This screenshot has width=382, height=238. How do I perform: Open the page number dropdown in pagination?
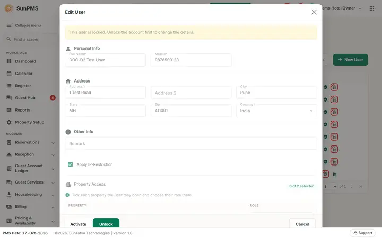click(x=331, y=186)
